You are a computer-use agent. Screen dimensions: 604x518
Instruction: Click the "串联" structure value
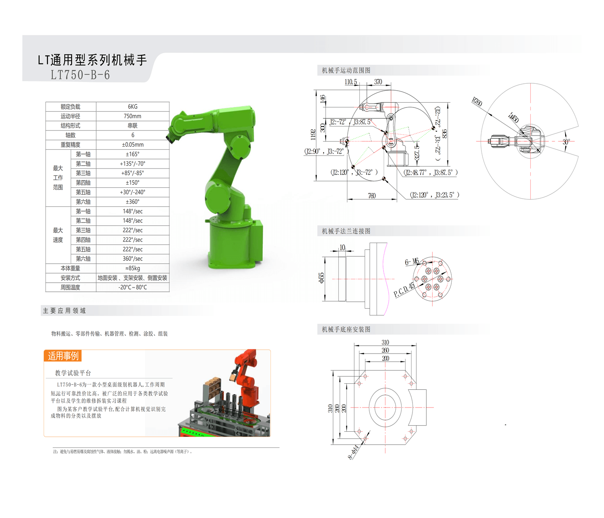click(x=132, y=126)
